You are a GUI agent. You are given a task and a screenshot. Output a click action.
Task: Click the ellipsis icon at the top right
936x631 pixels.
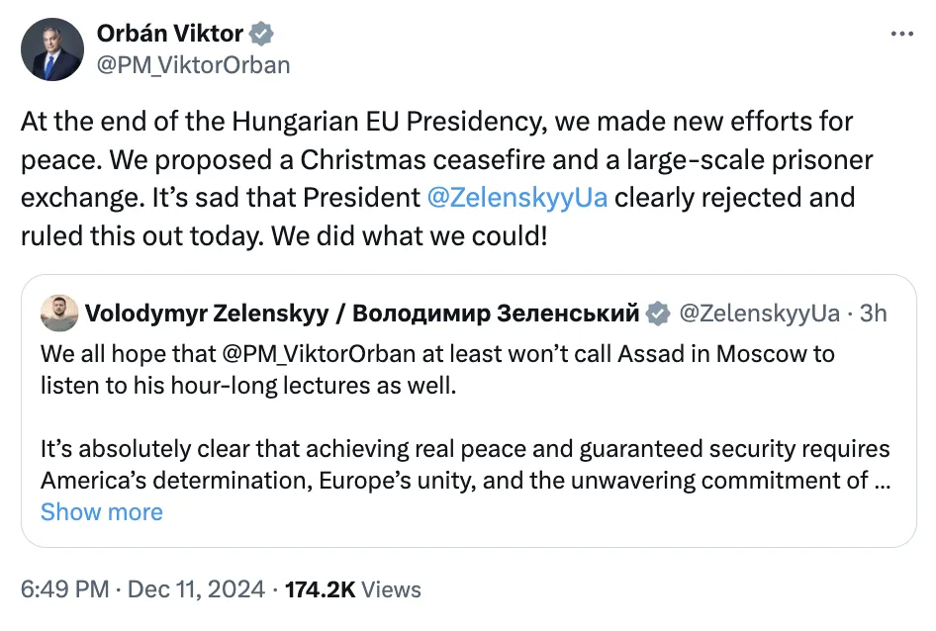point(902,32)
